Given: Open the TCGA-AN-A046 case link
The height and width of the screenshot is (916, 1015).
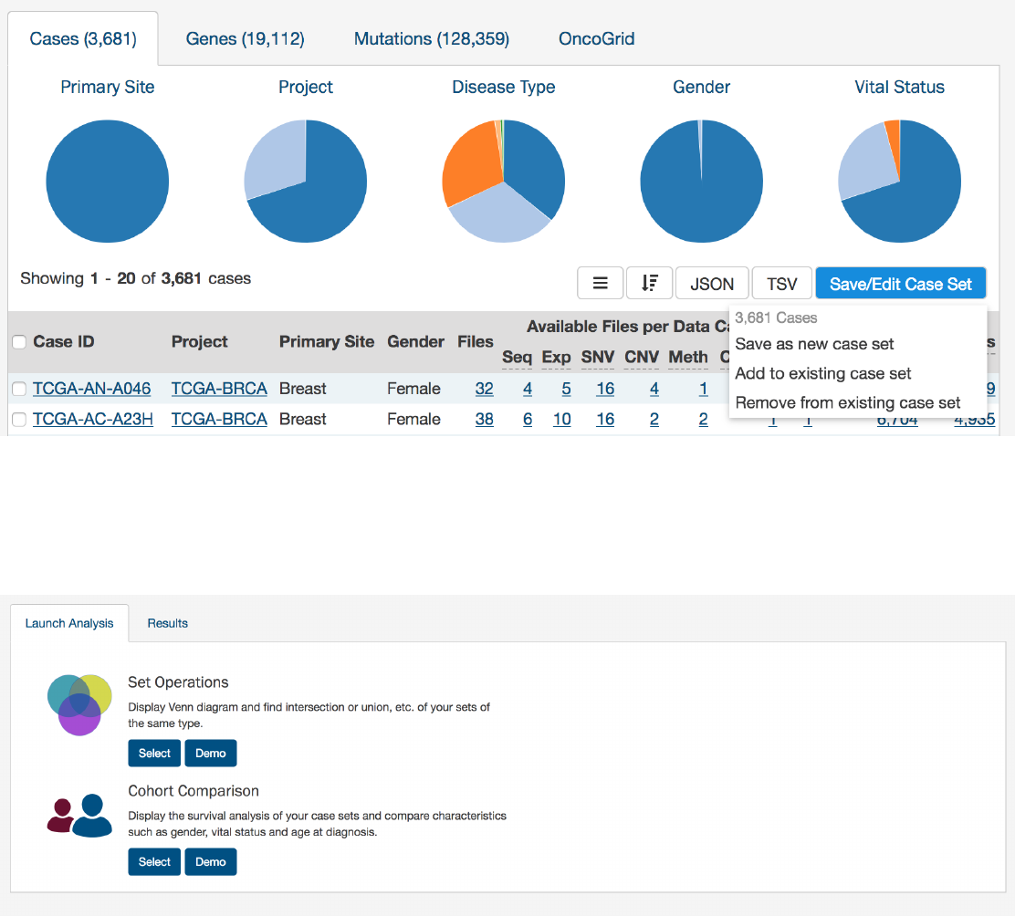Looking at the screenshot, I should click(92, 389).
